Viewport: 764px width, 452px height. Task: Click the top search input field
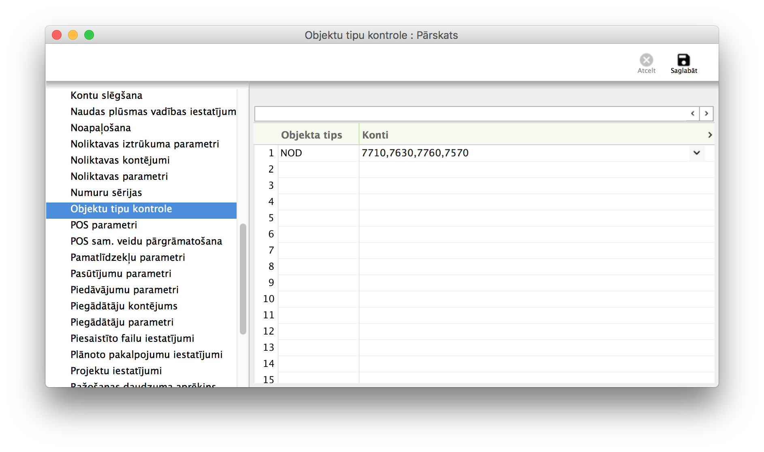point(470,113)
